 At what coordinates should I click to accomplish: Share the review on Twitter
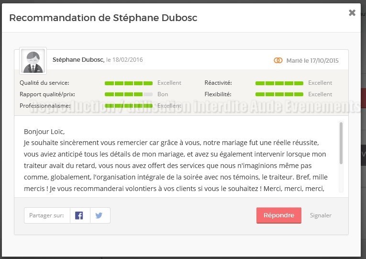[100, 215]
